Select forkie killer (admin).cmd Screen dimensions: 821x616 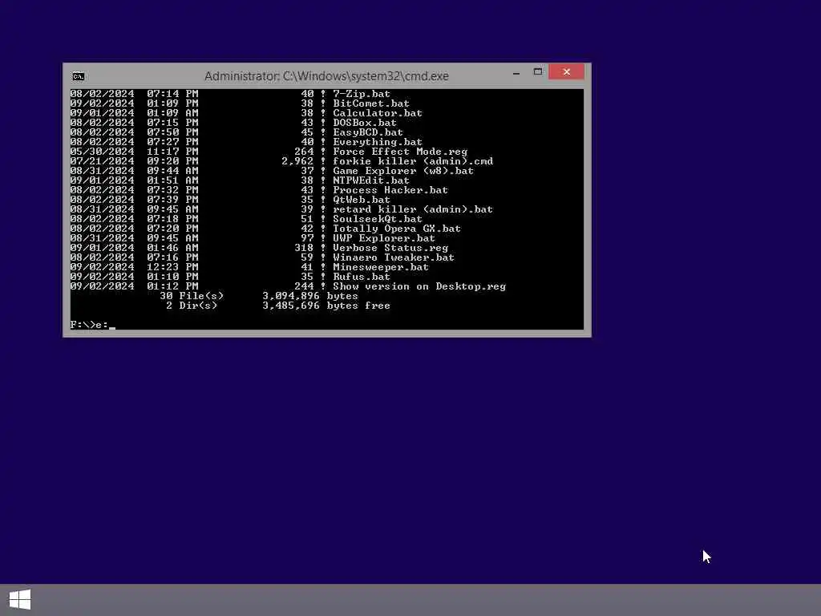coord(413,161)
